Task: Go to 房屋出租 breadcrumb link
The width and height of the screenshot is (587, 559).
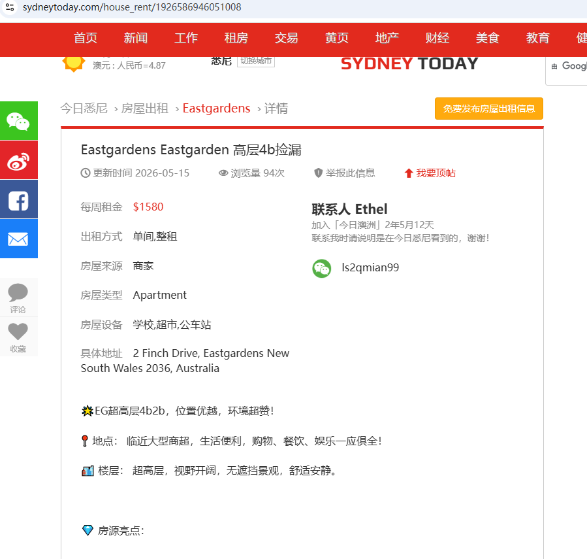Action: [x=145, y=109]
